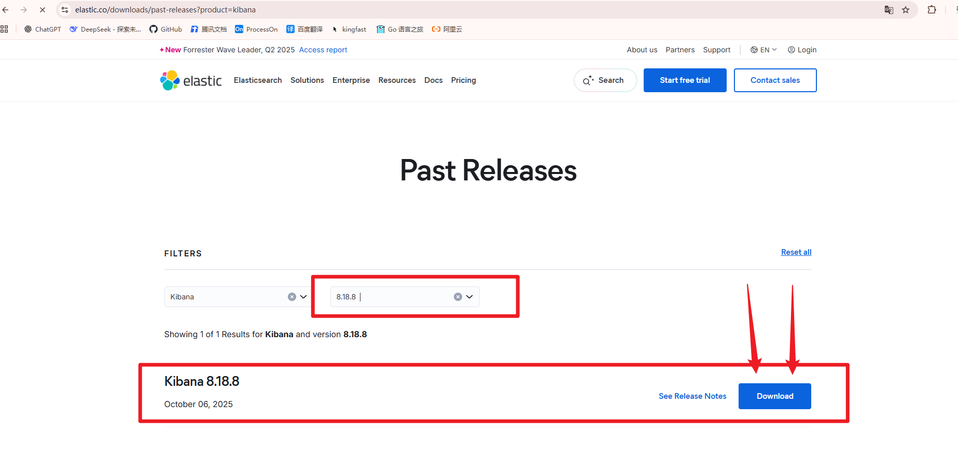
Task: Click the browser forward arrow
Action: 24,10
